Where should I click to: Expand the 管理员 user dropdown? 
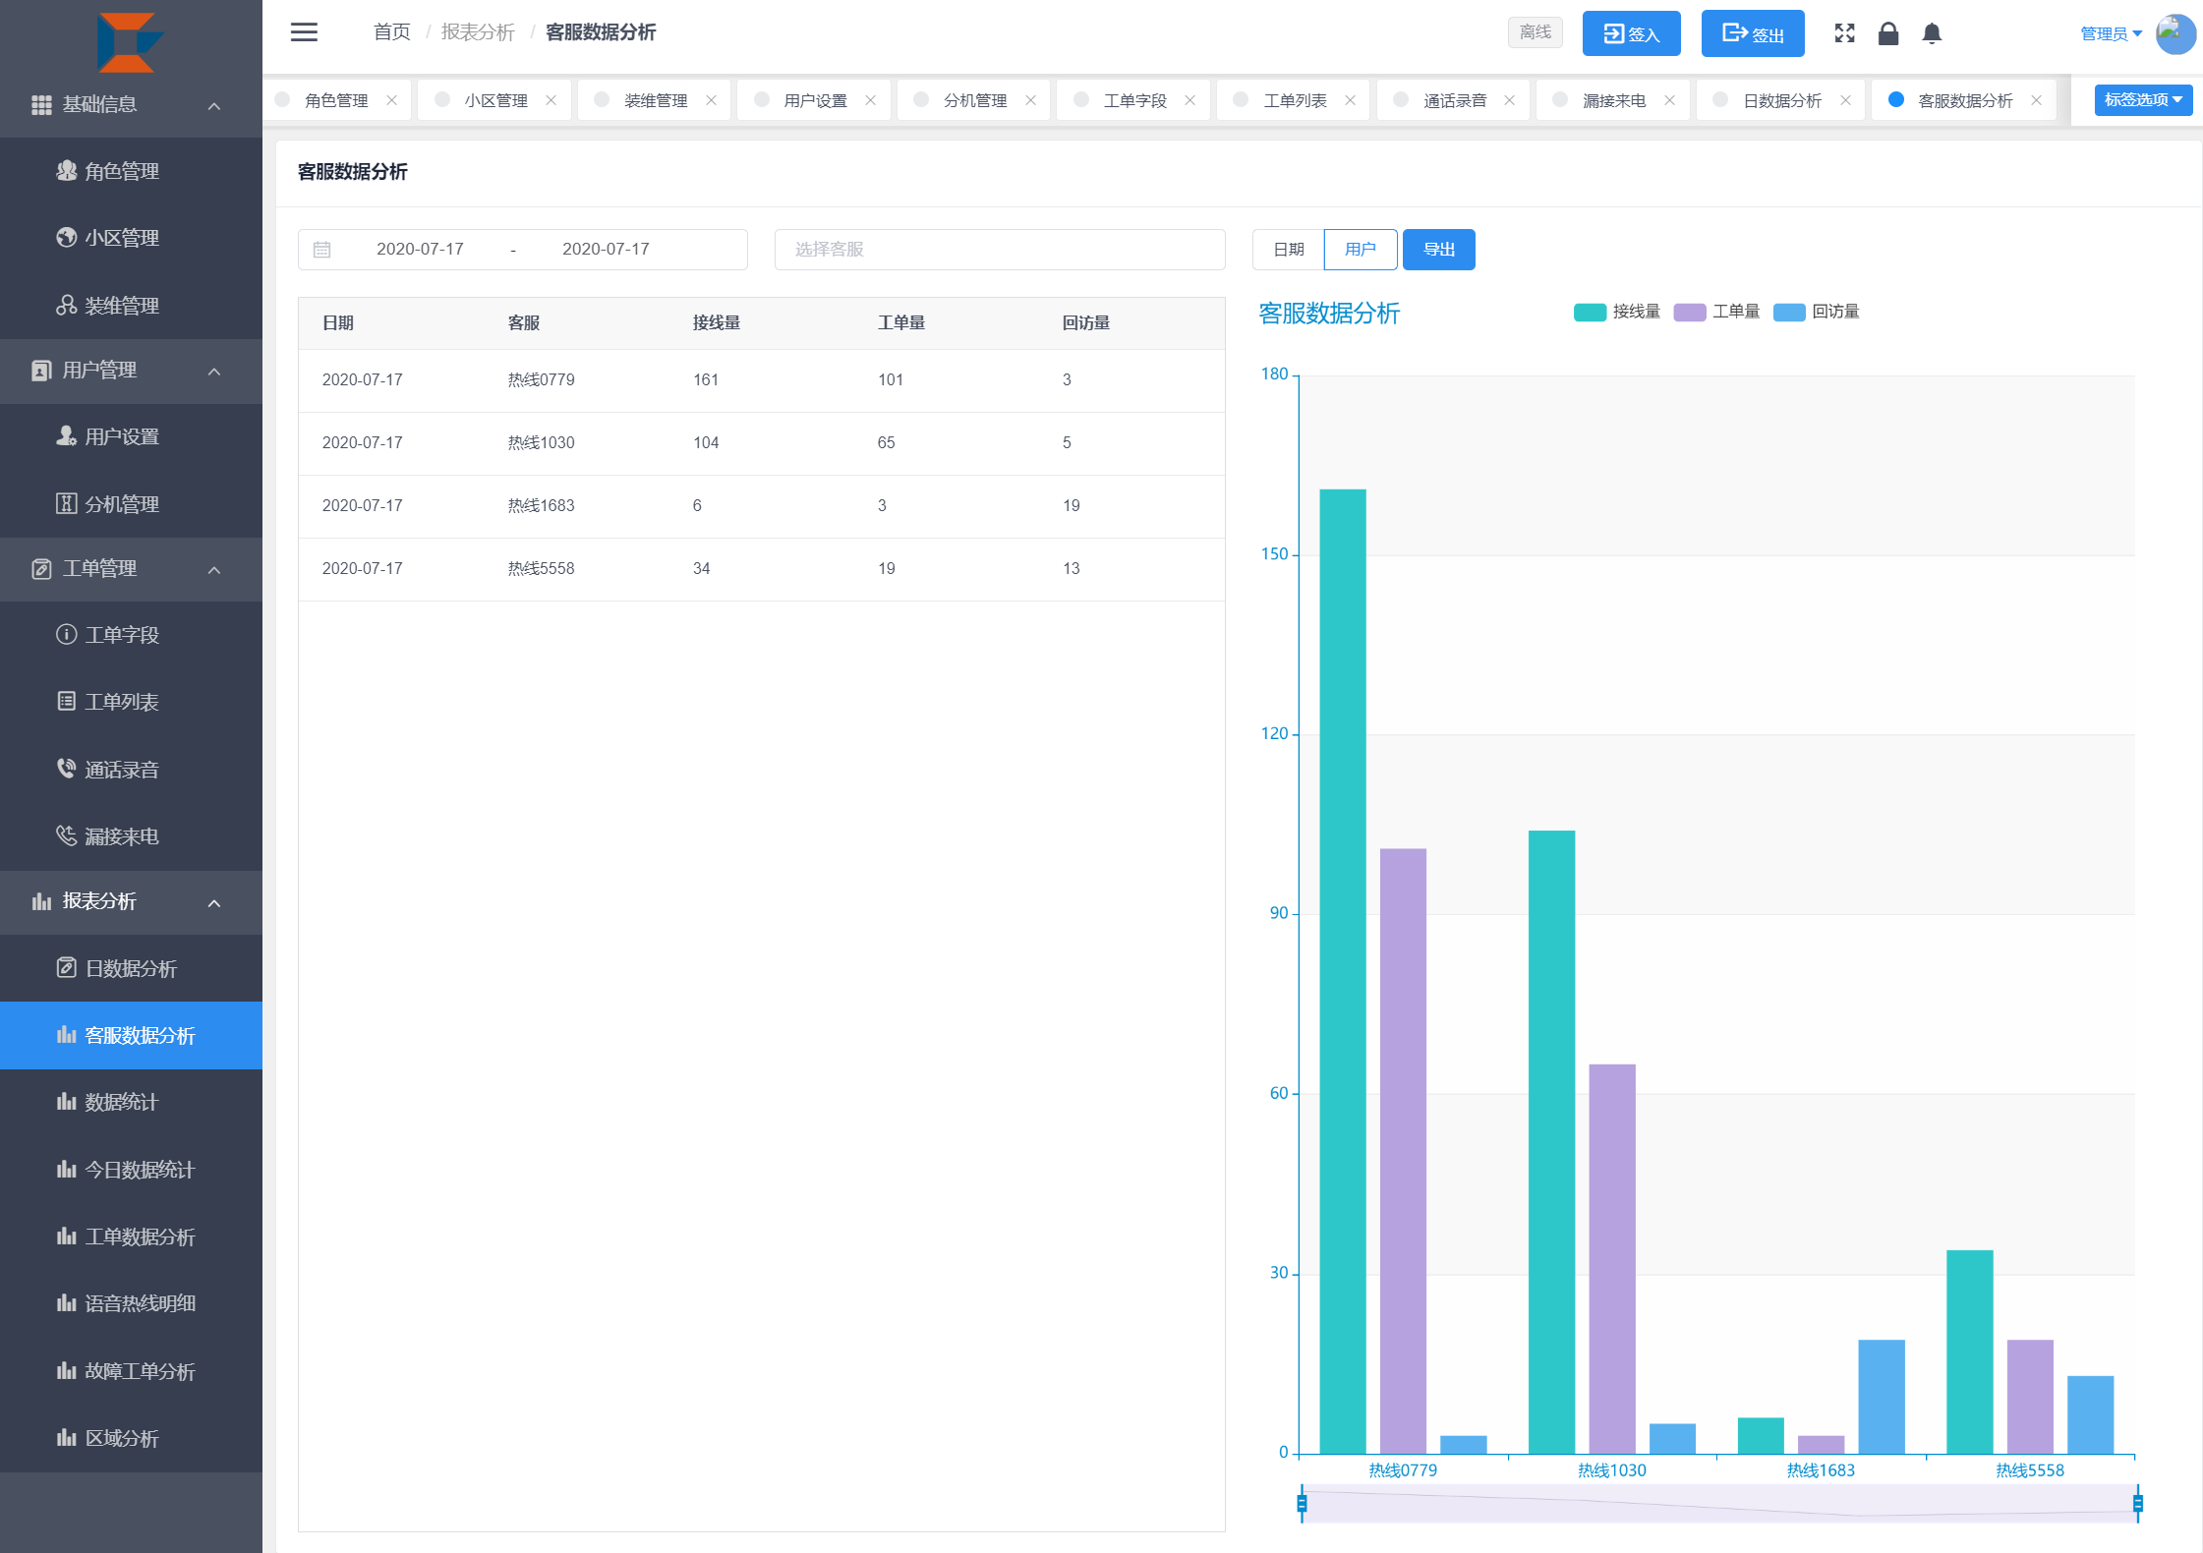pyautogui.click(x=2111, y=34)
